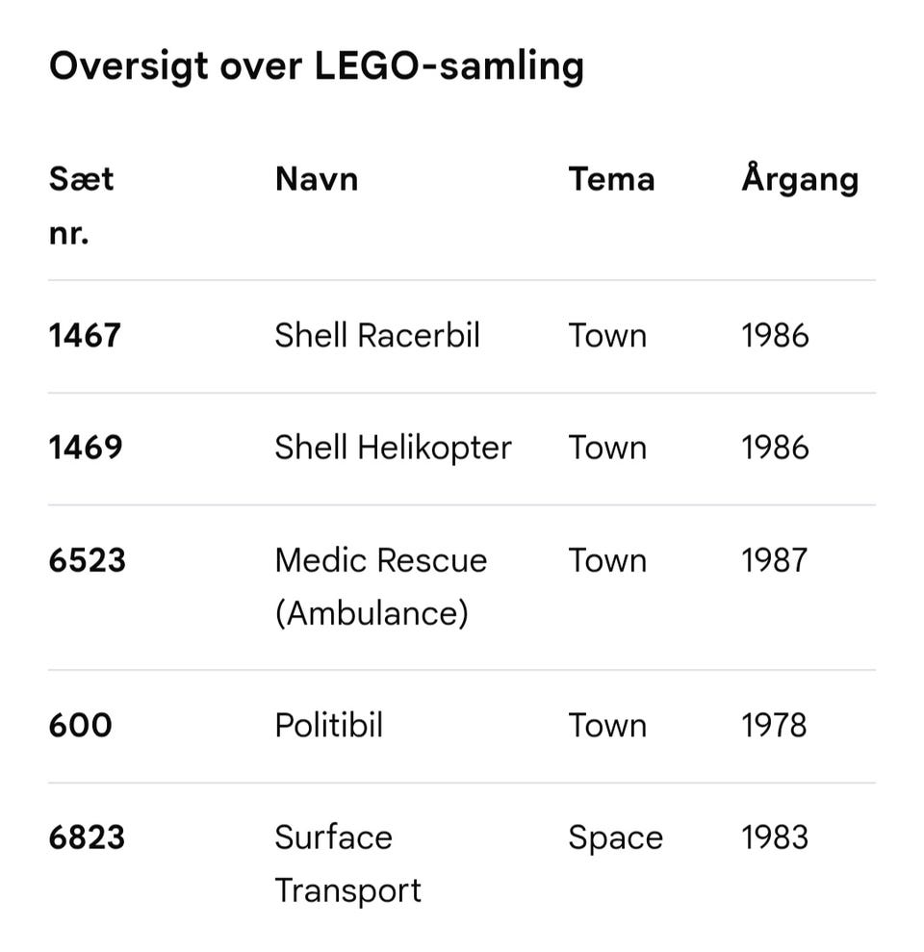Click the "Space" theme cell

pyautogui.click(x=615, y=837)
